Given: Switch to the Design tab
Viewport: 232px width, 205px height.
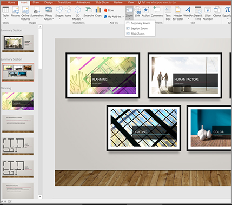Looking at the screenshot, I should click(49, 2).
